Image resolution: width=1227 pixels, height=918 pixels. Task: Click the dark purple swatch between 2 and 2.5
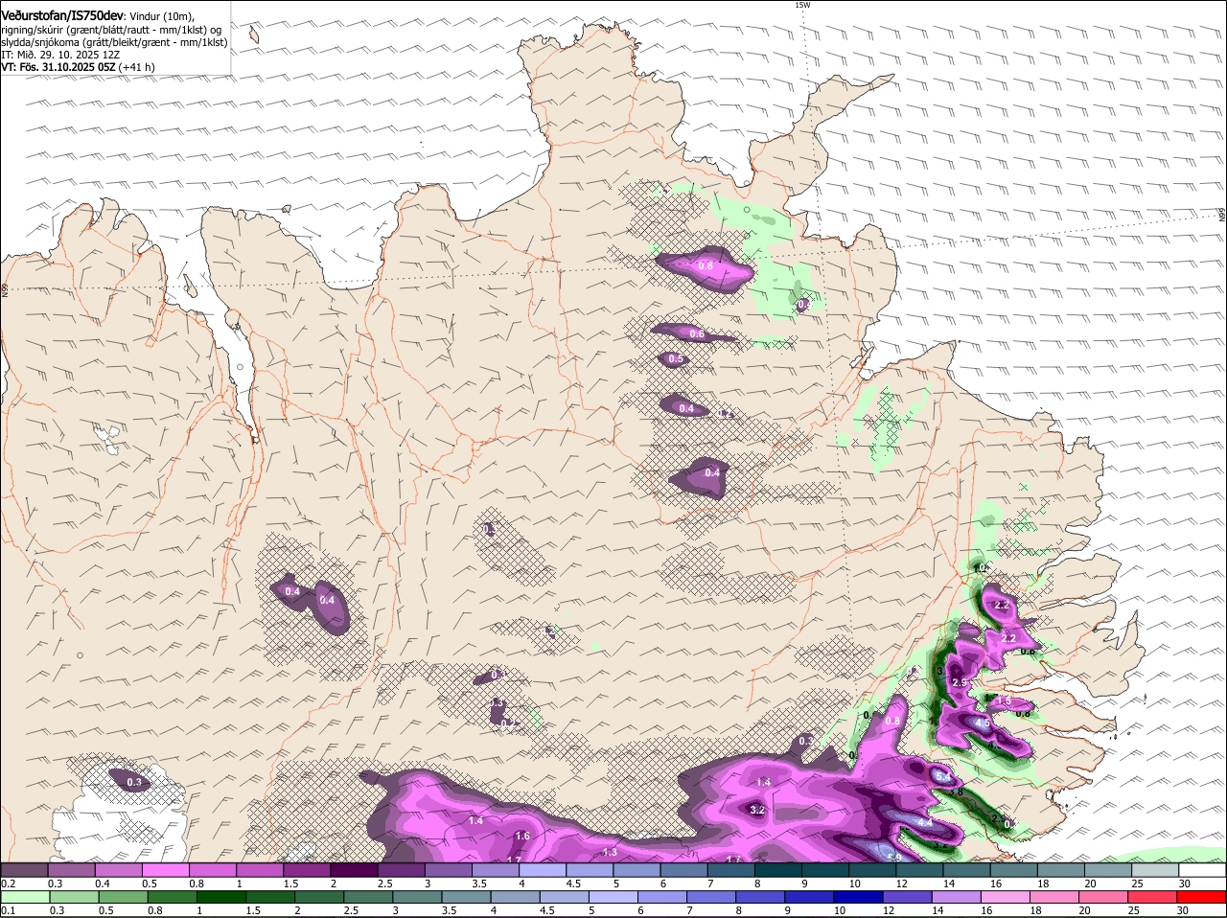click(x=354, y=869)
